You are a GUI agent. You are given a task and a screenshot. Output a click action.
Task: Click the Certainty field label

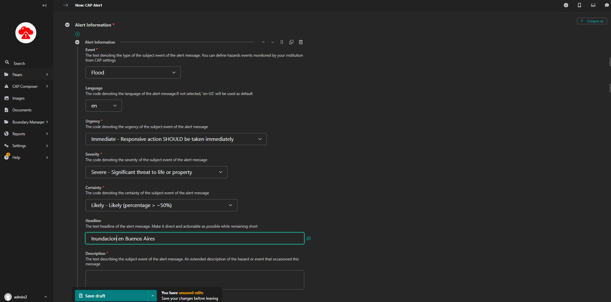93,188
